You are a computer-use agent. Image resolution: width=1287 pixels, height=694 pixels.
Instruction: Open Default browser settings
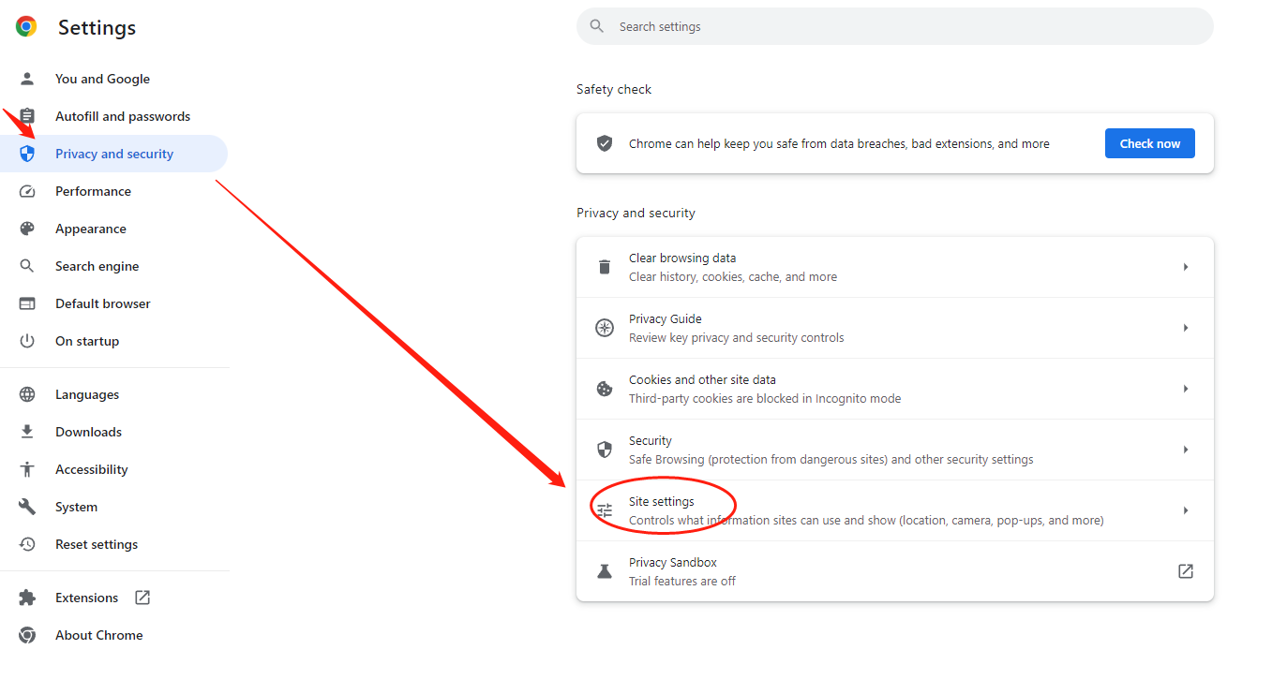click(113, 303)
